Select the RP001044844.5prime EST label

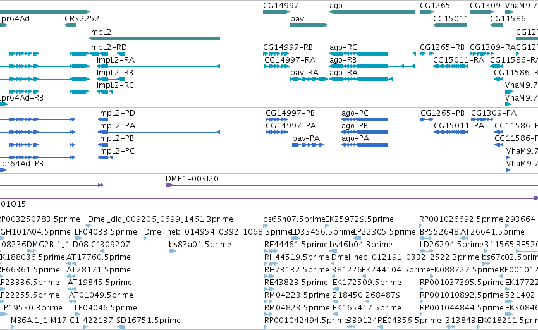point(462,309)
